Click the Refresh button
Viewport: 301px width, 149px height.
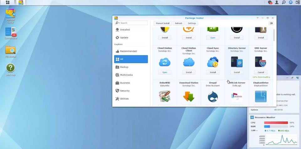[178, 23]
